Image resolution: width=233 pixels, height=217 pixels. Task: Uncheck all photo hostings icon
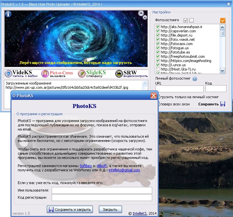(192, 20)
